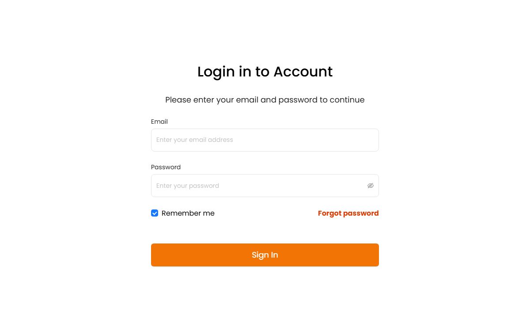Click the Password field label
This screenshot has width=530, height=327.
(166, 167)
